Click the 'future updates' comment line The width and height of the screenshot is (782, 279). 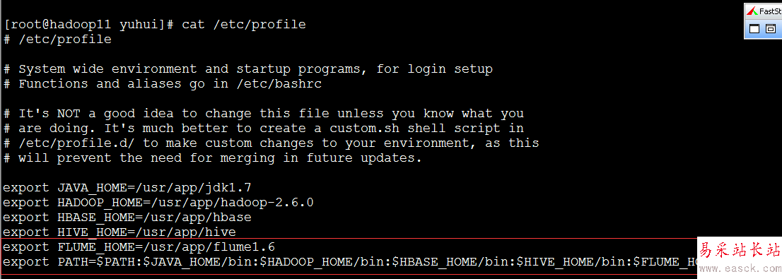(x=212, y=158)
